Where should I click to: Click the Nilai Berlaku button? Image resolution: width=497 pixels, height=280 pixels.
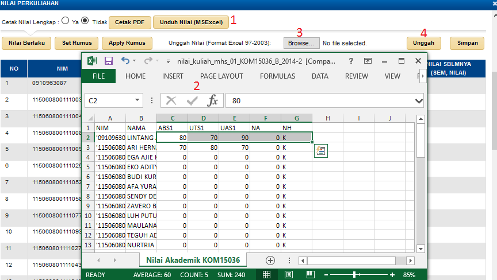click(26, 43)
